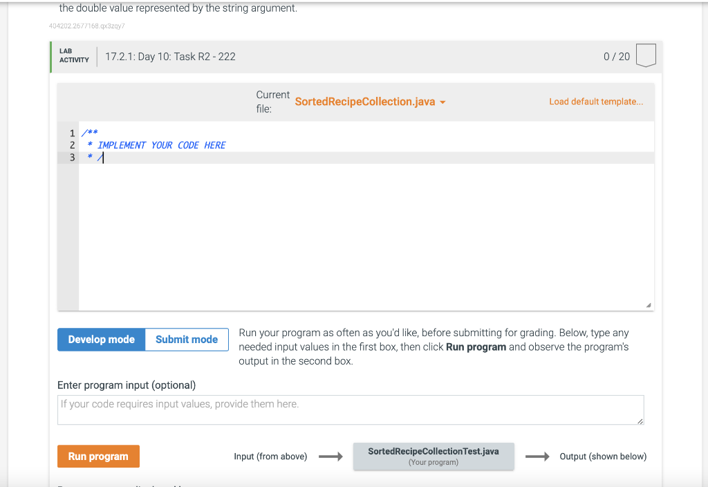This screenshot has height=487, width=708.
Task: Click line number 2 in the gutter
Action: tap(72, 145)
